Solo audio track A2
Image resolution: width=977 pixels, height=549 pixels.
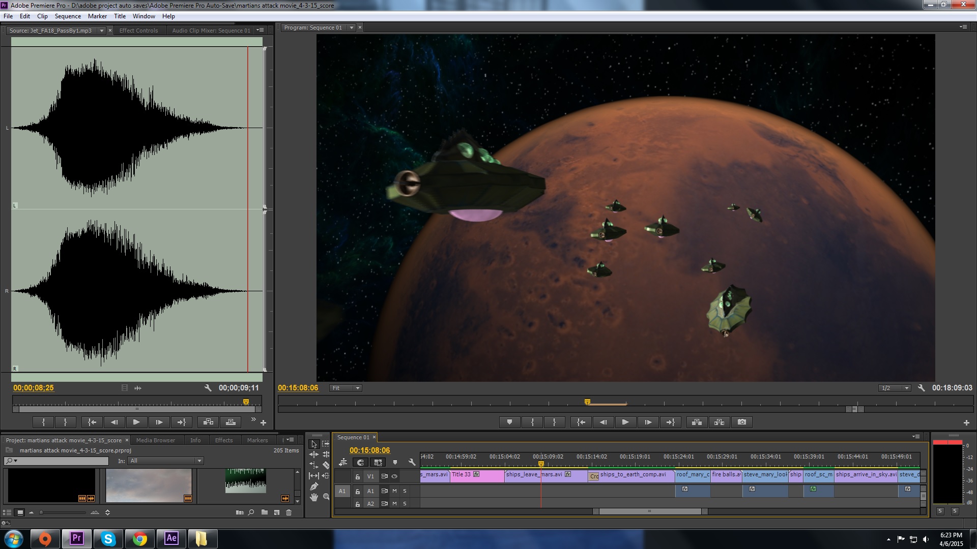(x=405, y=504)
